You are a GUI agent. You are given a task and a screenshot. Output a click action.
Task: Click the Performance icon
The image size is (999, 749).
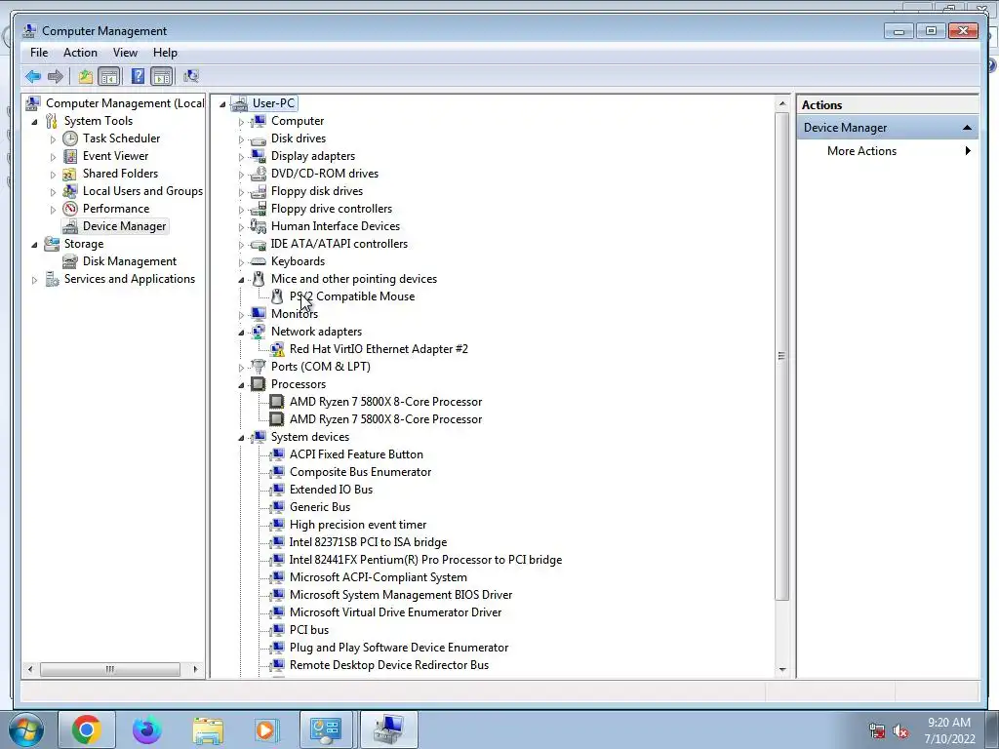pyautogui.click(x=70, y=209)
